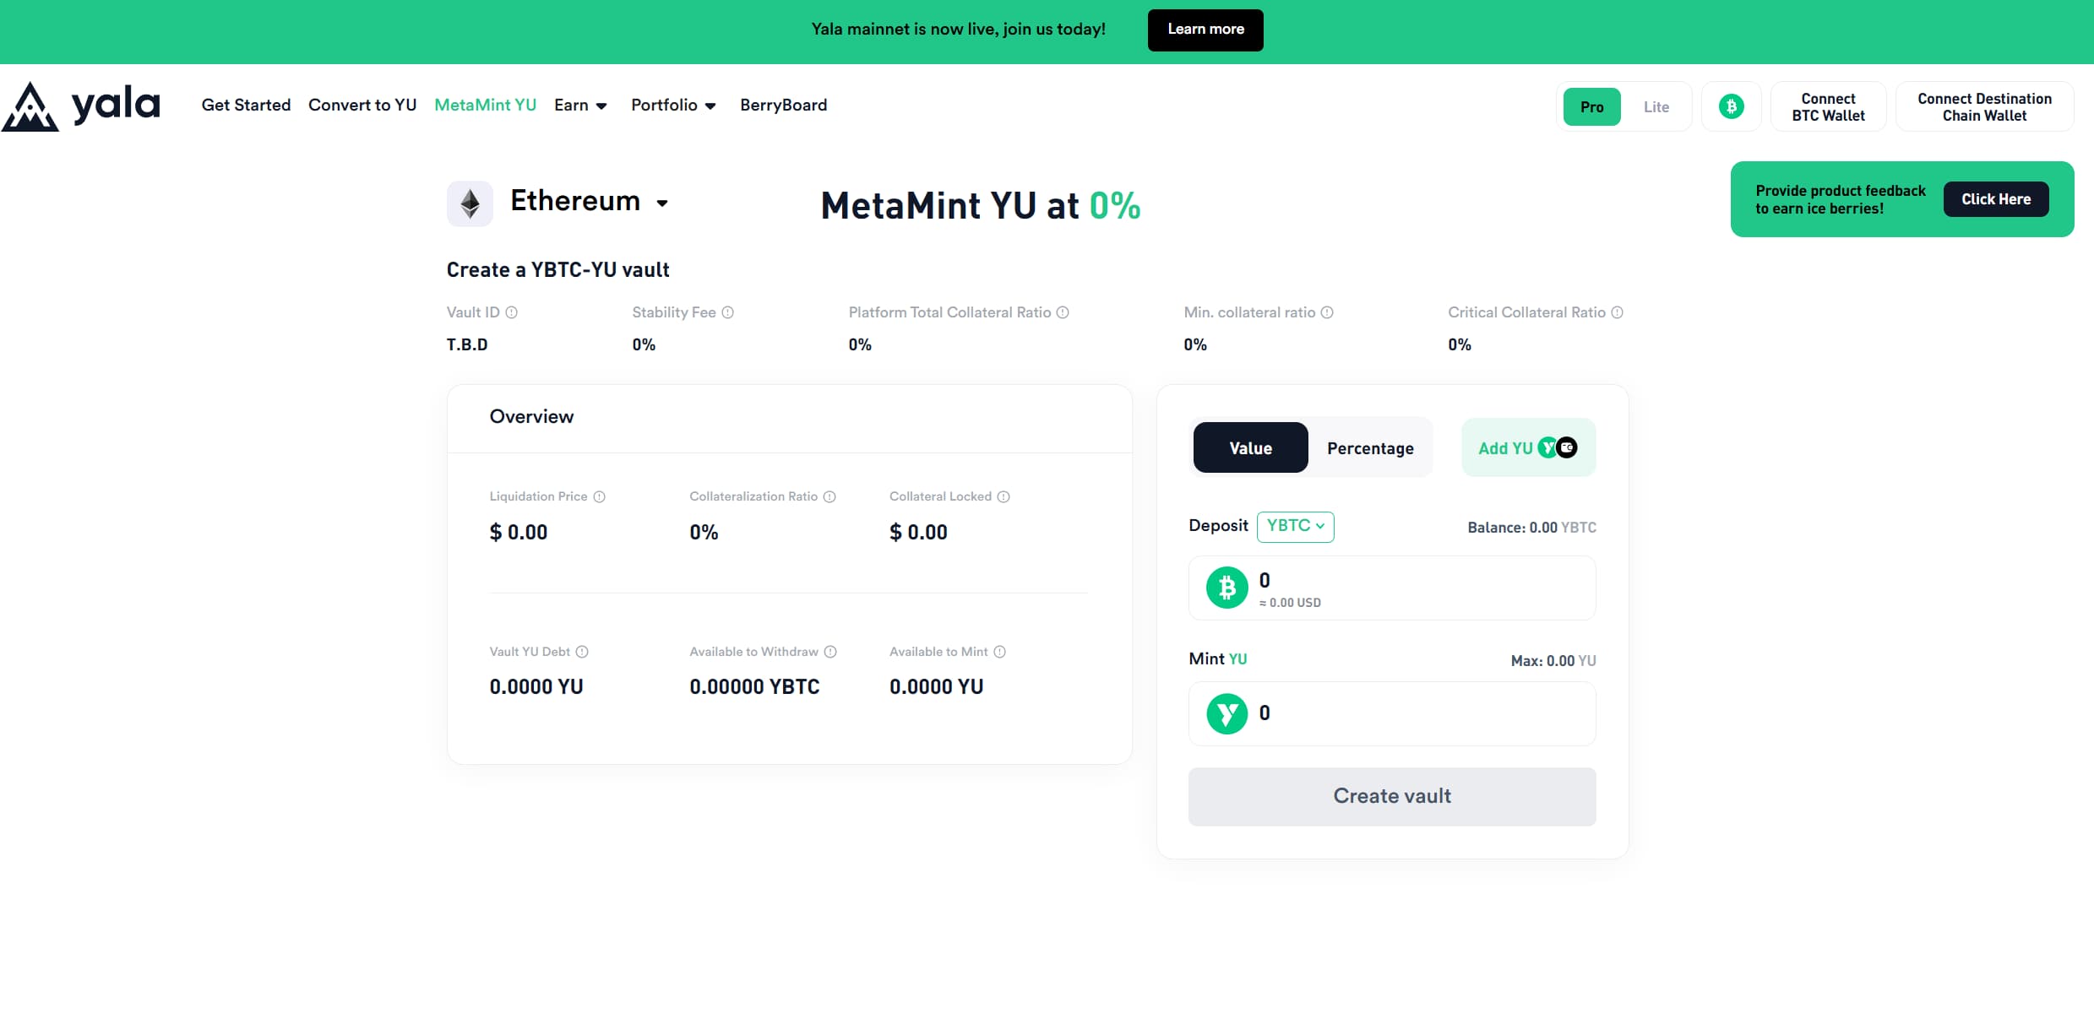Click Critical Collateral Ratio info icon
The width and height of the screenshot is (2094, 1035).
(1617, 312)
